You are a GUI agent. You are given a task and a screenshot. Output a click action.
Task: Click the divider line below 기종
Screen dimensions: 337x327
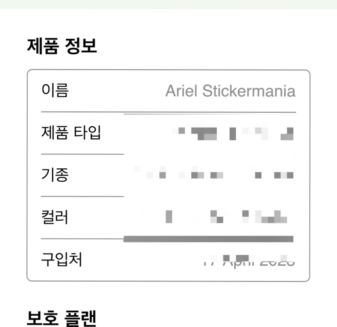click(x=82, y=196)
